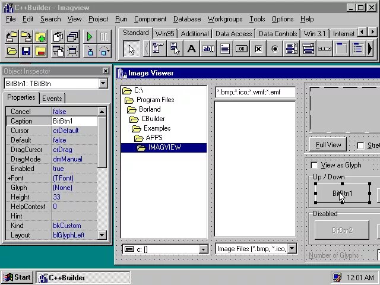Select the Label component icon
The width and height of the screenshot is (380, 285).
[x=191, y=49]
